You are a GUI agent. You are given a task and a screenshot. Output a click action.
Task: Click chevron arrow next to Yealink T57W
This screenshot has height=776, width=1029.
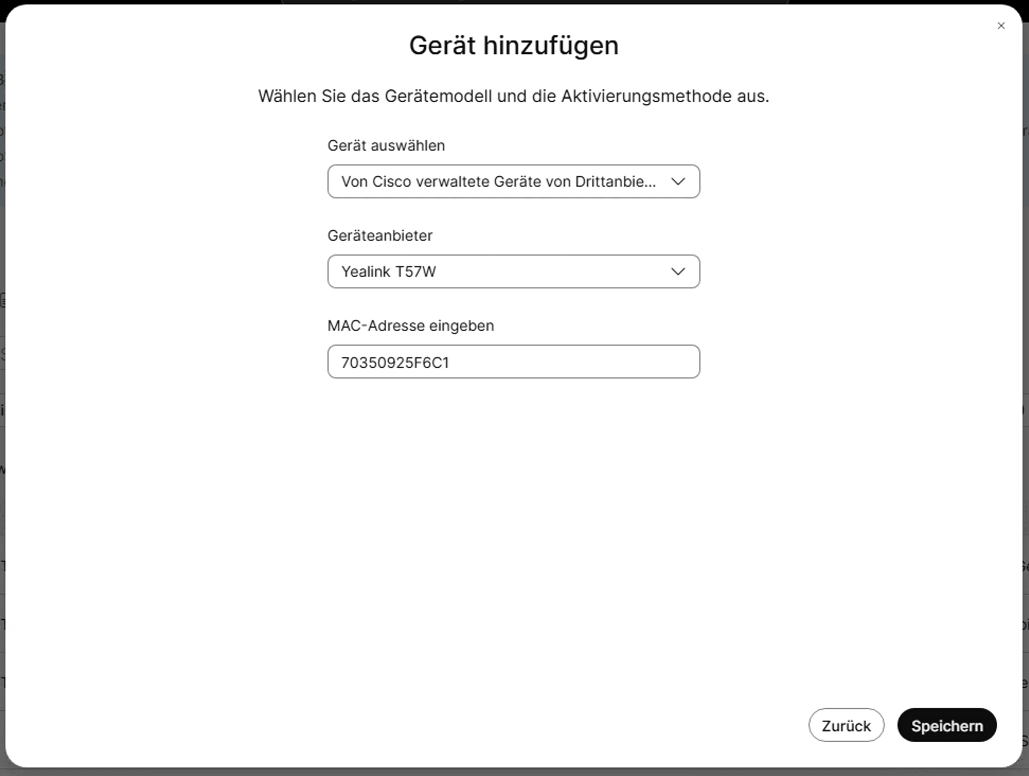[678, 272]
